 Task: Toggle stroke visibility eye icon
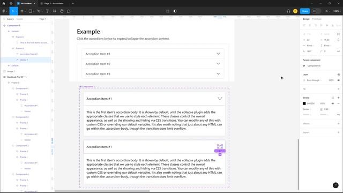coord(333,103)
